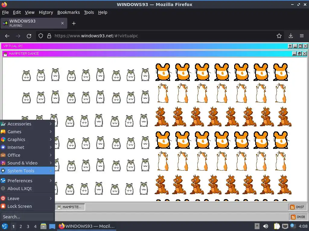Open Firefox File menu
This screenshot has height=231, width=309.
coord(5,12)
